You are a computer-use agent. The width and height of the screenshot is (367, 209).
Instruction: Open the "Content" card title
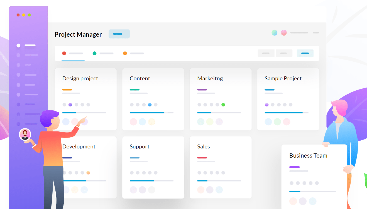140,78
